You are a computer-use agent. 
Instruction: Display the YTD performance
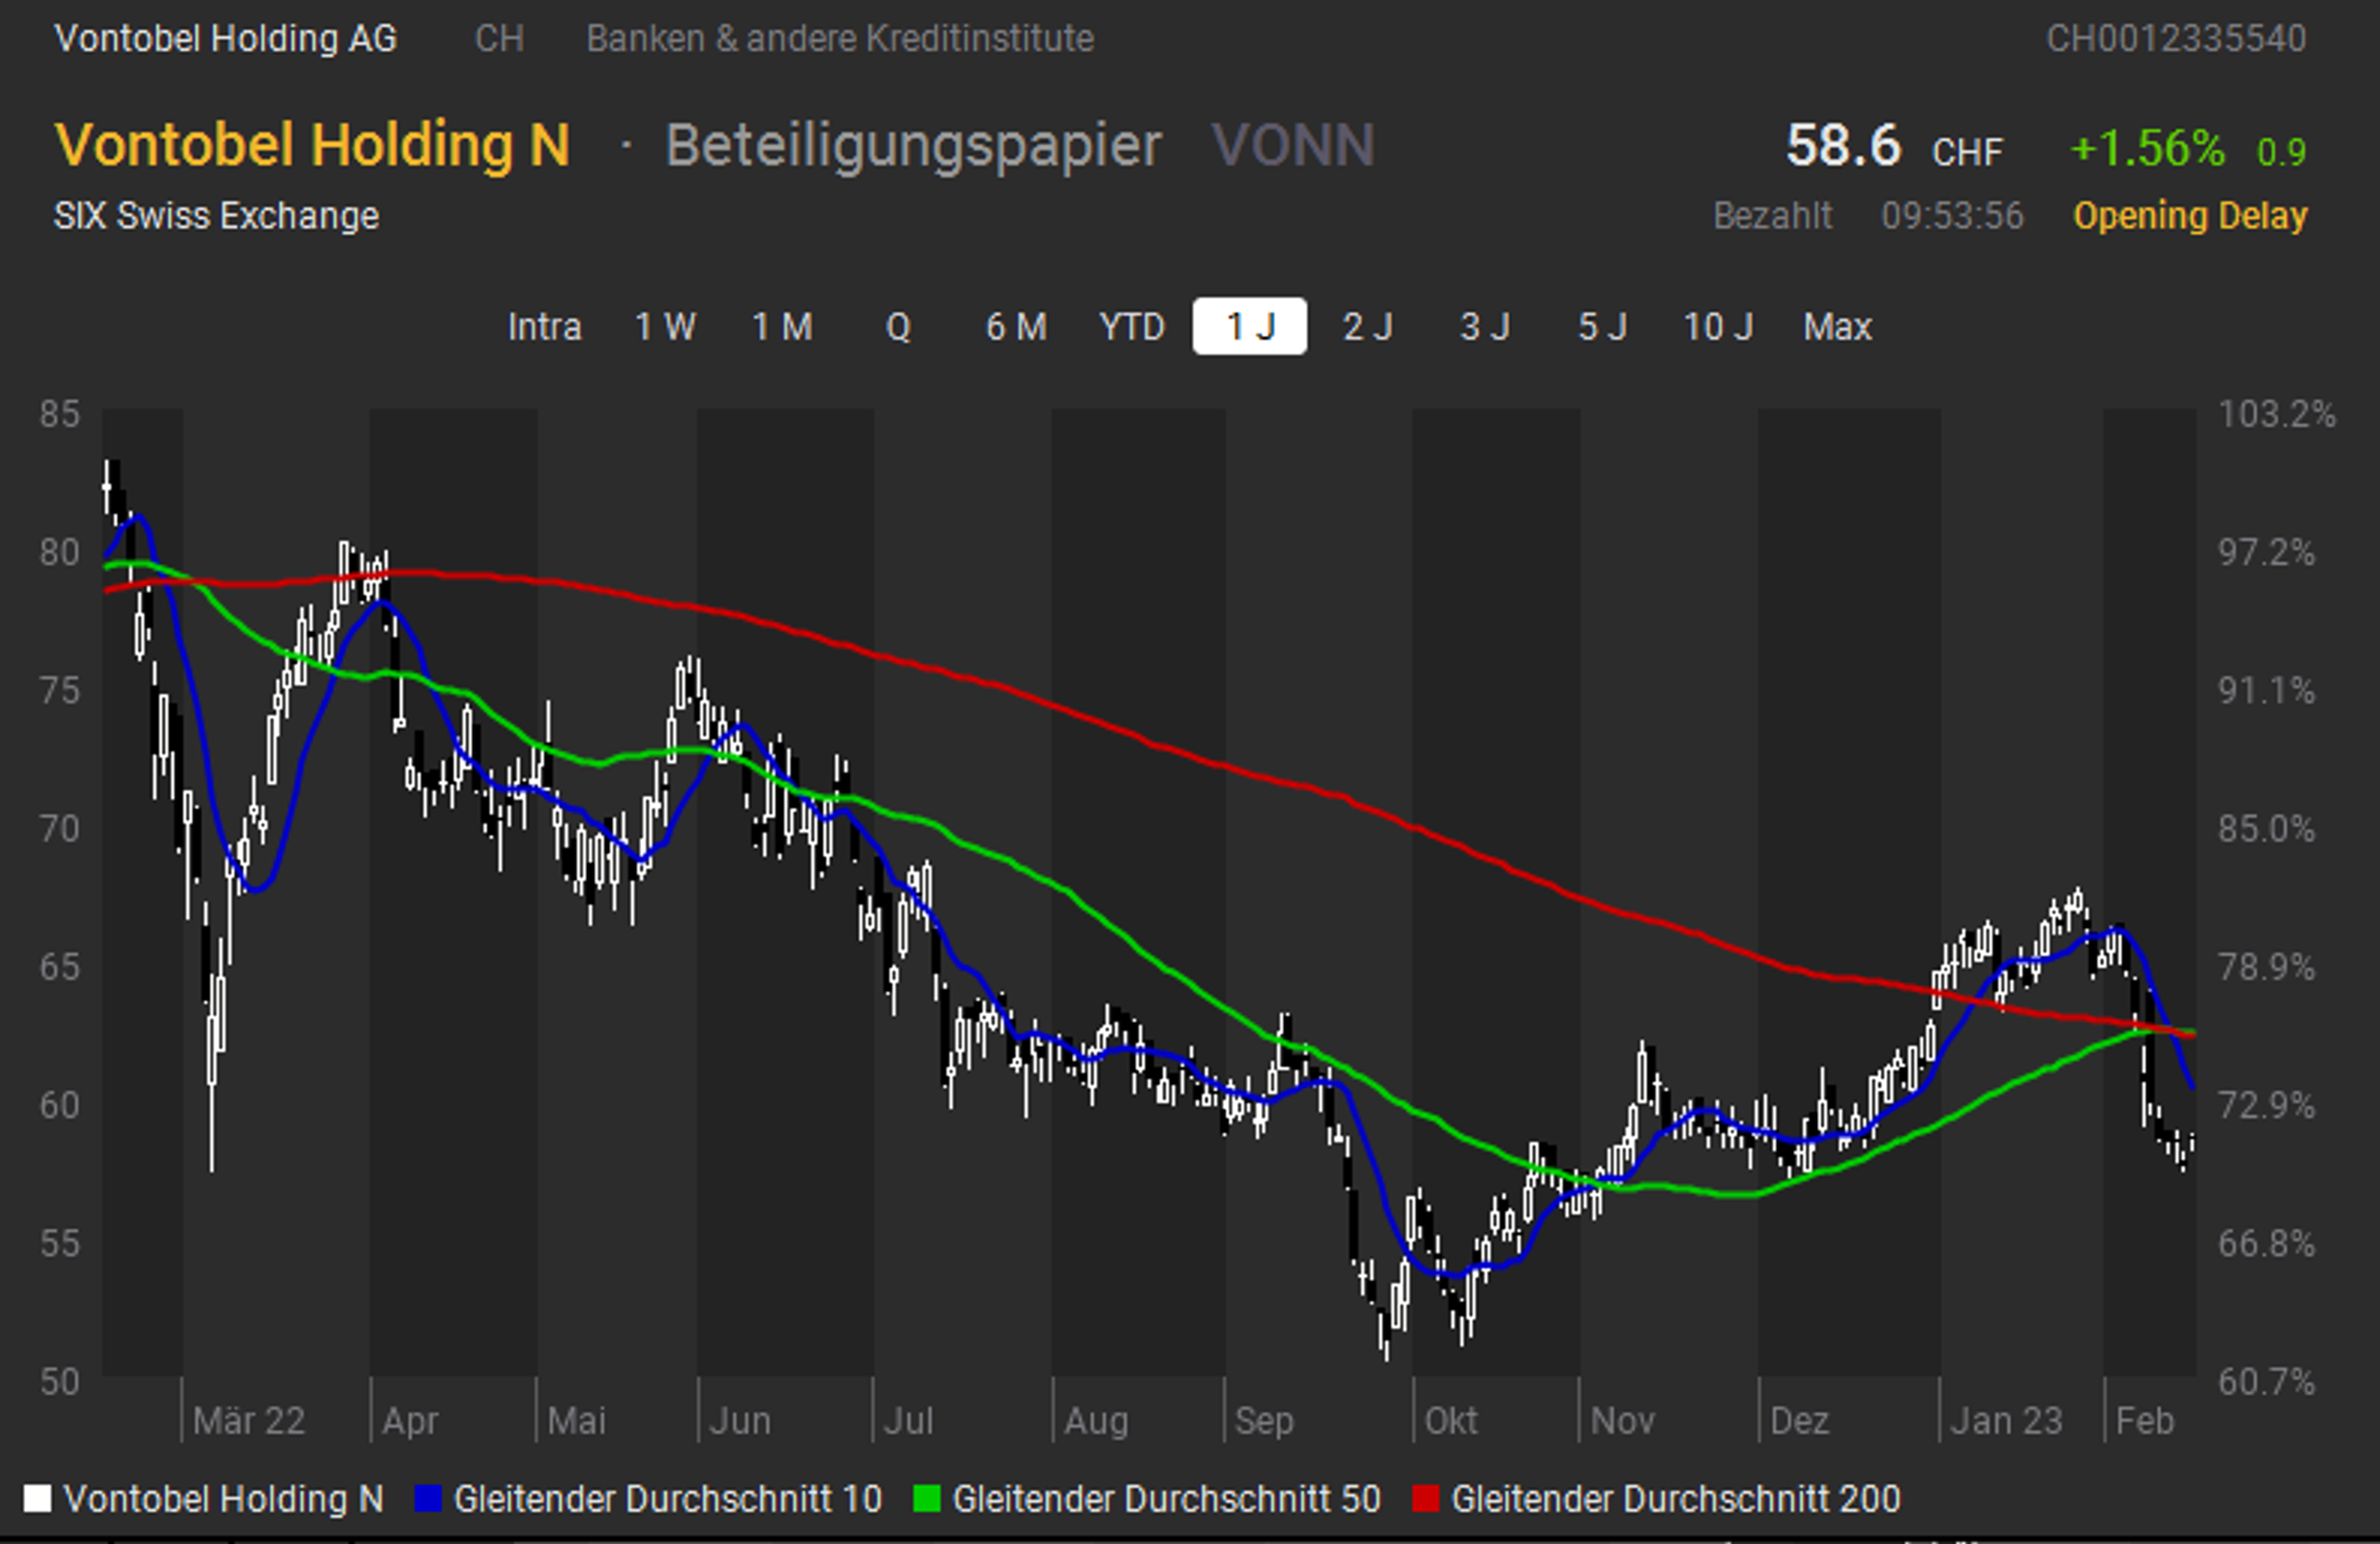pos(1133,327)
